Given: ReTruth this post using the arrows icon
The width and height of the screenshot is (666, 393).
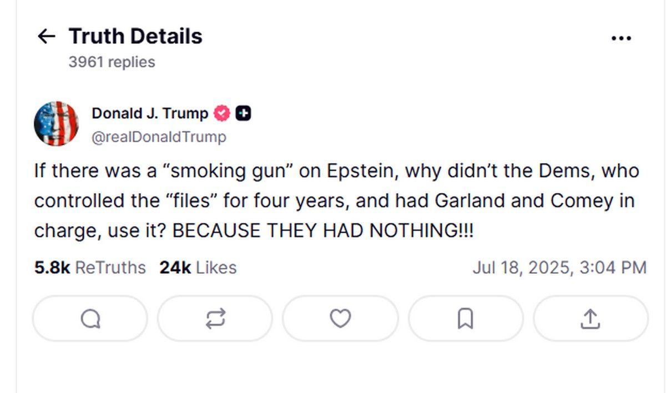Looking at the screenshot, I should tap(215, 319).
